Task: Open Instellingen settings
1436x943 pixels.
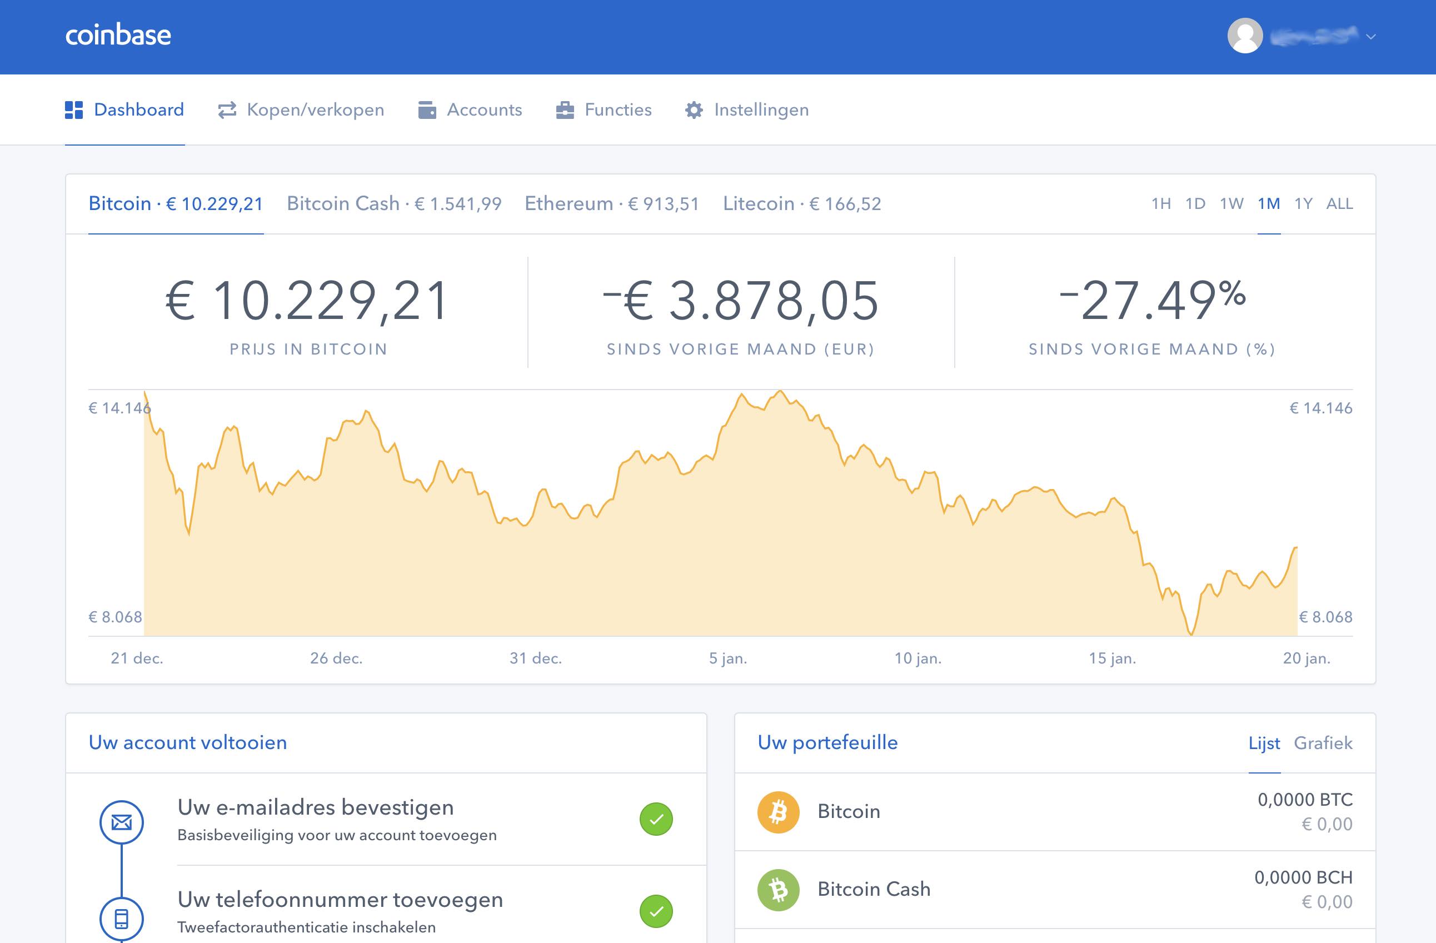Action: pos(747,110)
